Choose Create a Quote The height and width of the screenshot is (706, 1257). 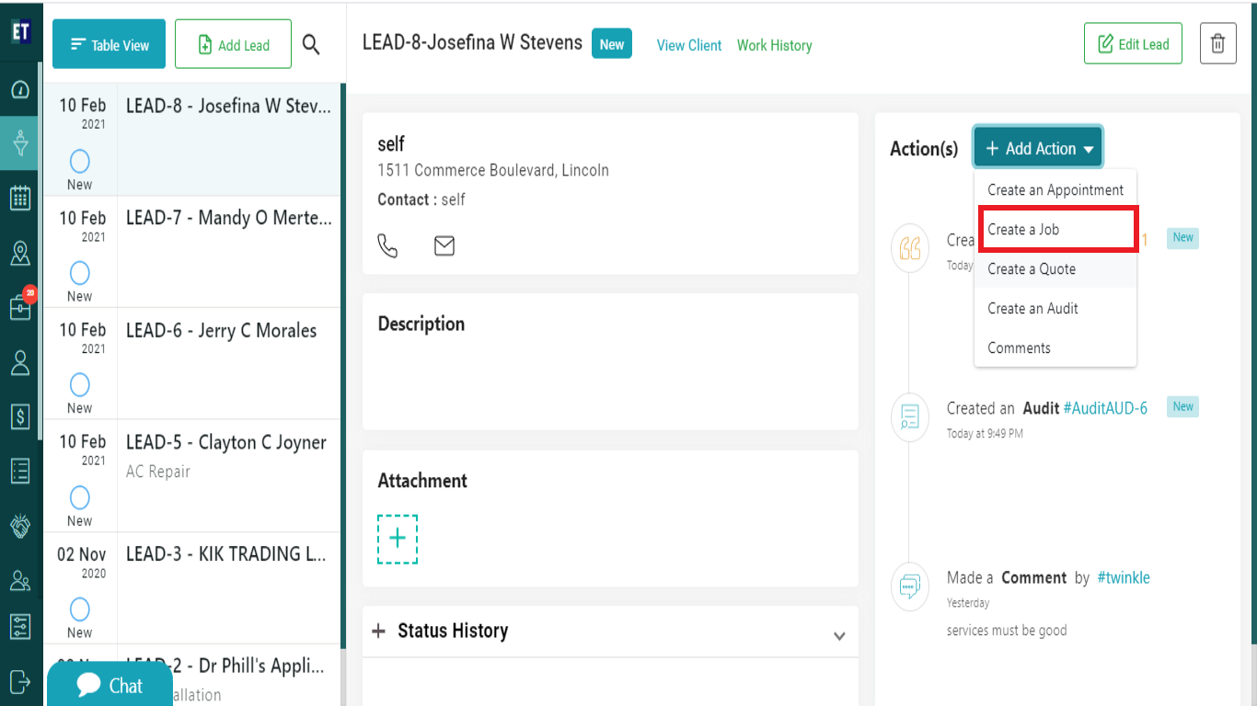pyautogui.click(x=1055, y=268)
